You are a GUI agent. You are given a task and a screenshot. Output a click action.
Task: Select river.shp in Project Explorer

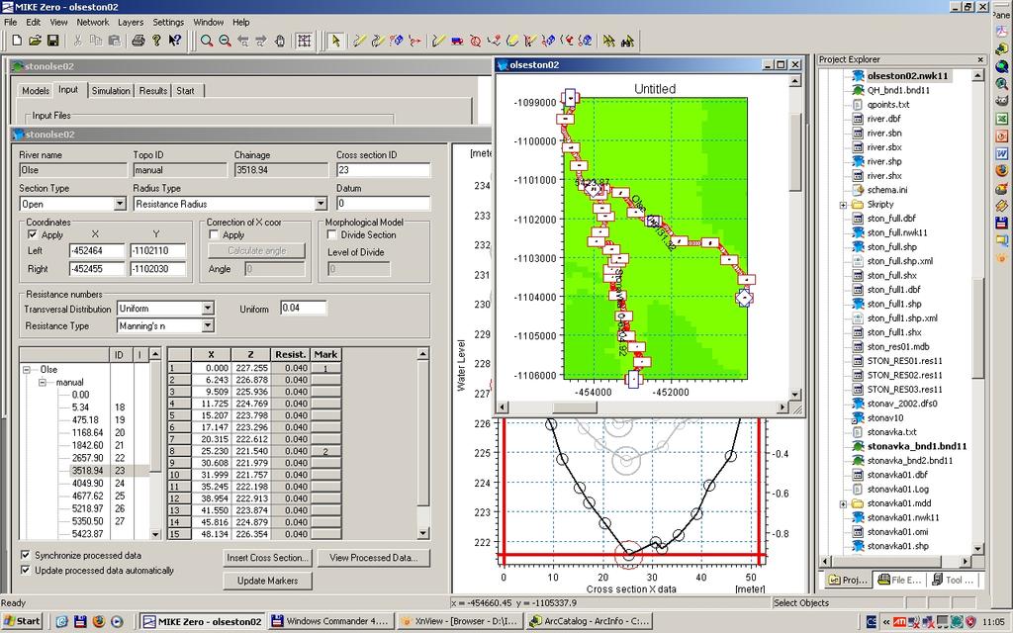883,161
